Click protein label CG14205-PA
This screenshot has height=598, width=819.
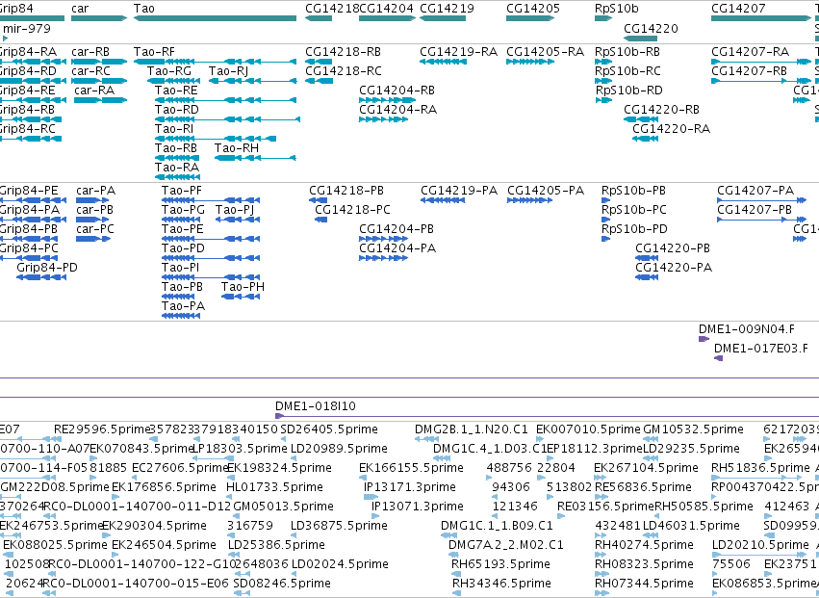(x=546, y=191)
